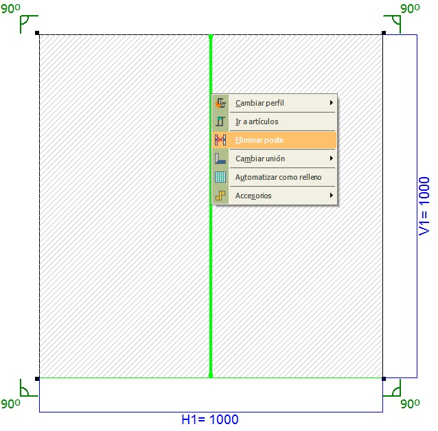Expand the Cambiar perfil submenu arrow
This screenshot has height=431, width=438.
tap(332, 102)
